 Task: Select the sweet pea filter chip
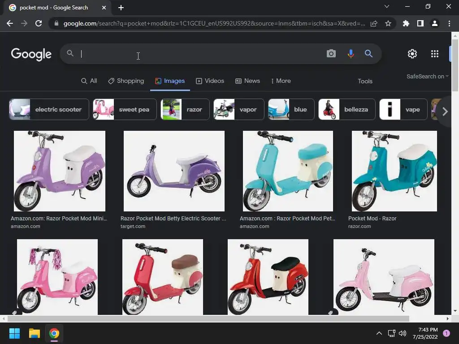[125, 109]
